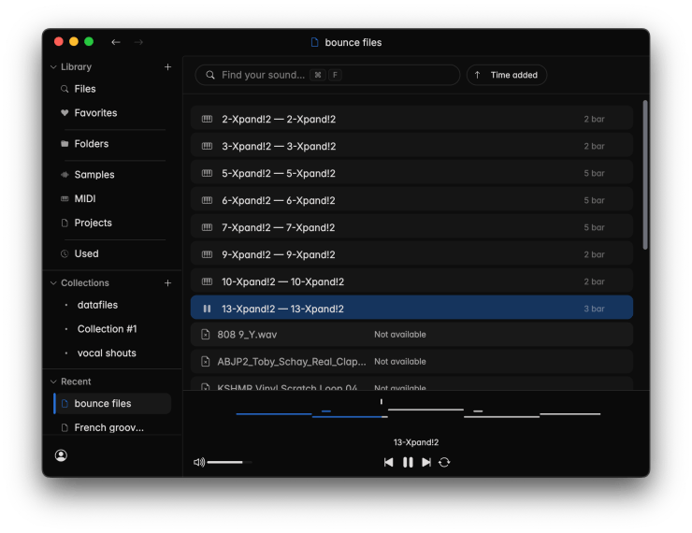Screen dimensions: 692x533
Task: Change the Time added sort order
Action: pos(507,75)
